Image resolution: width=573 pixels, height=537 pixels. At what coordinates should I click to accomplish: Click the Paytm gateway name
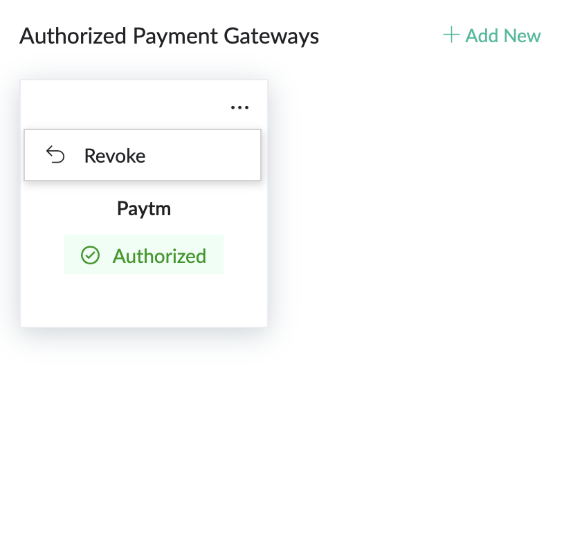click(x=144, y=208)
